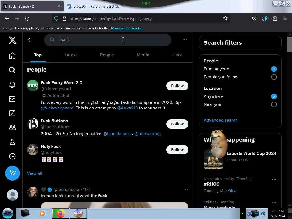Switch to Media results tab
The height and width of the screenshot is (219, 292).
click(x=143, y=55)
